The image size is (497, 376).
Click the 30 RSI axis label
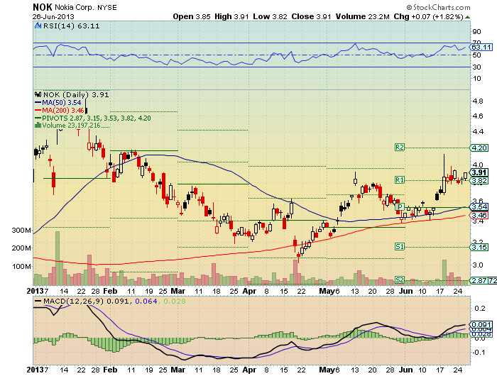click(x=476, y=67)
